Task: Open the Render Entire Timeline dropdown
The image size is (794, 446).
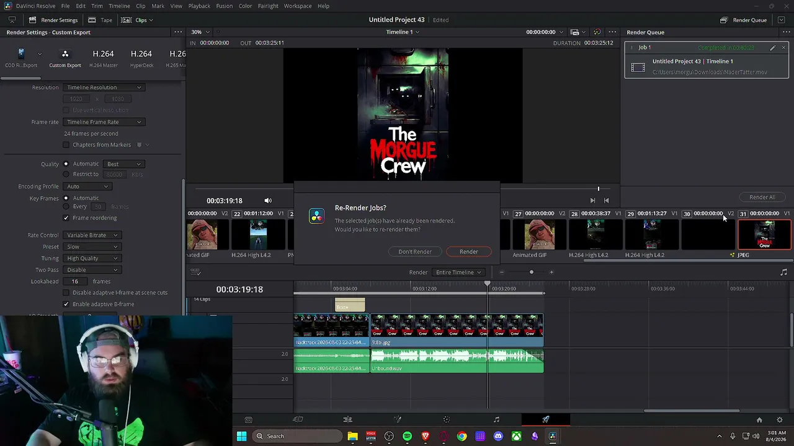Action: tap(458, 273)
